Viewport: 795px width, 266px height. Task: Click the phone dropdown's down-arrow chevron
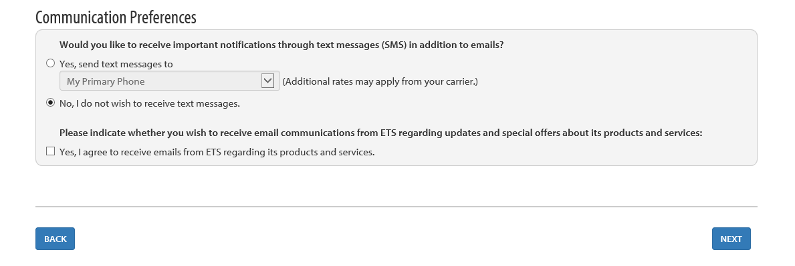point(267,81)
